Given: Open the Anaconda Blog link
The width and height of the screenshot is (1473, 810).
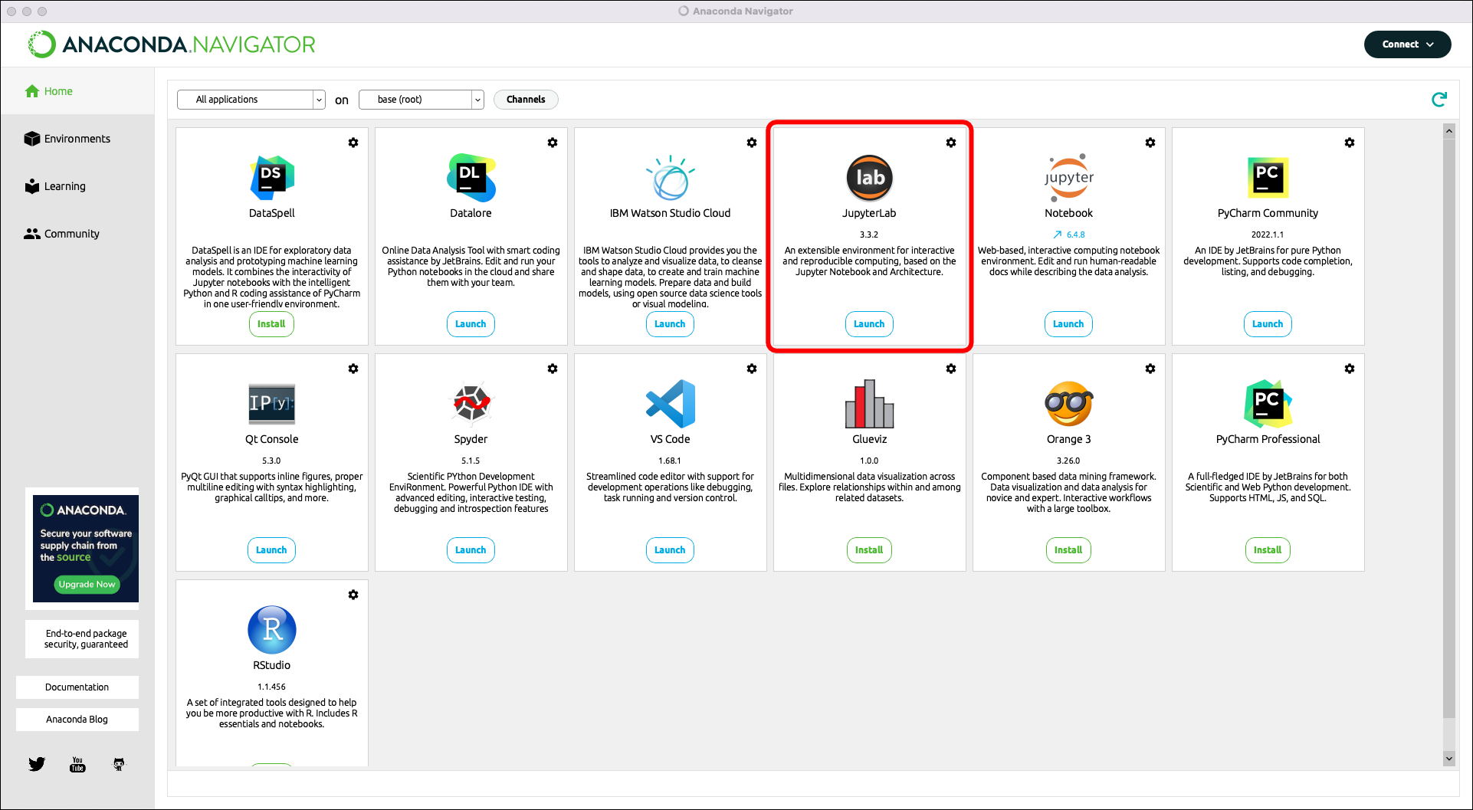Looking at the screenshot, I should pyautogui.click(x=77, y=720).
